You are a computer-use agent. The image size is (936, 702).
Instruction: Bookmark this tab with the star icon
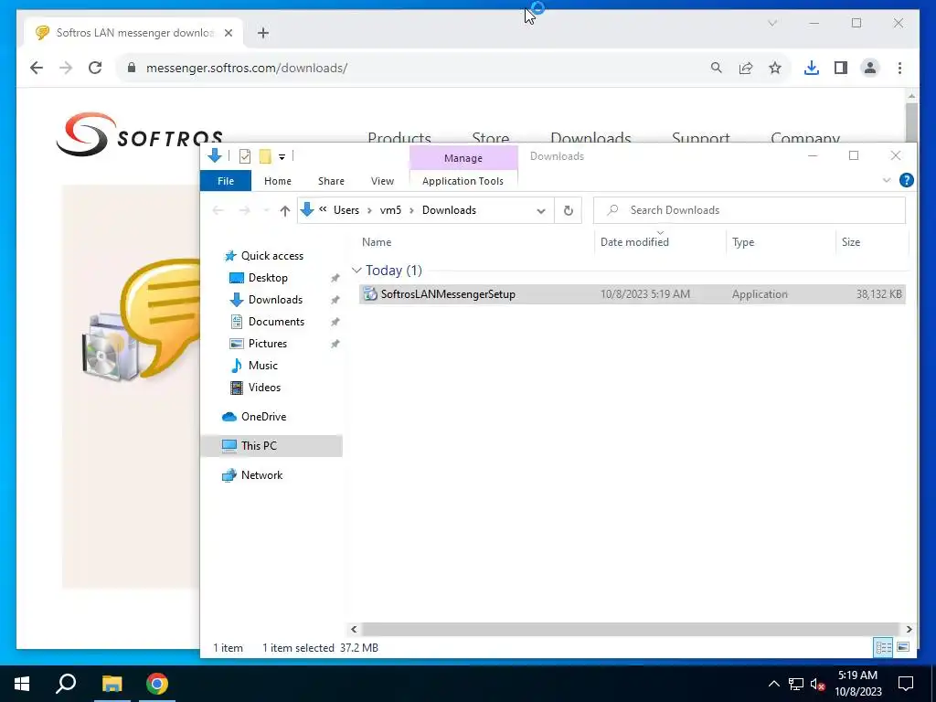[x=775, y=68]
